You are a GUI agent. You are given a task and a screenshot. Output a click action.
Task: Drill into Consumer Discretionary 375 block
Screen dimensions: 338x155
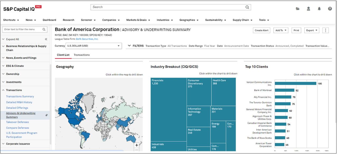point(199,92)
